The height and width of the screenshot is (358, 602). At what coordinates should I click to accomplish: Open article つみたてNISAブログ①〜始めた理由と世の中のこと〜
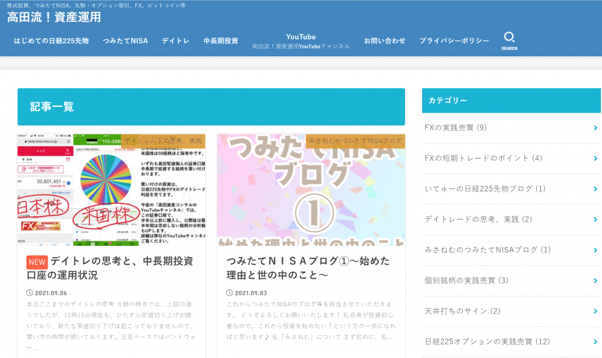click(308, 268)
